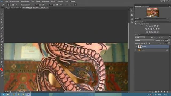Toggle layer filter on/off switch
The width and height of the screenshot is (171, 96).
[x=170, y=37]
